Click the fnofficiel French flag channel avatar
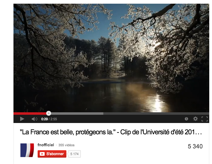 [27, 150]
